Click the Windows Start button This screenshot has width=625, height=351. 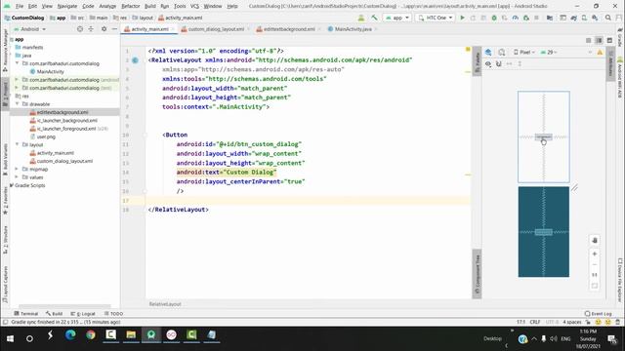pyautogui.click(x=10, y=338)
